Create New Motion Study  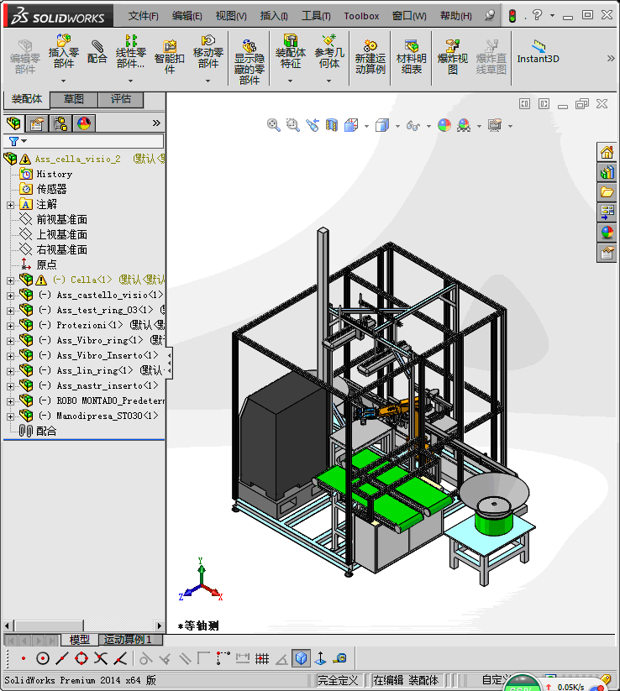point(370,57)
